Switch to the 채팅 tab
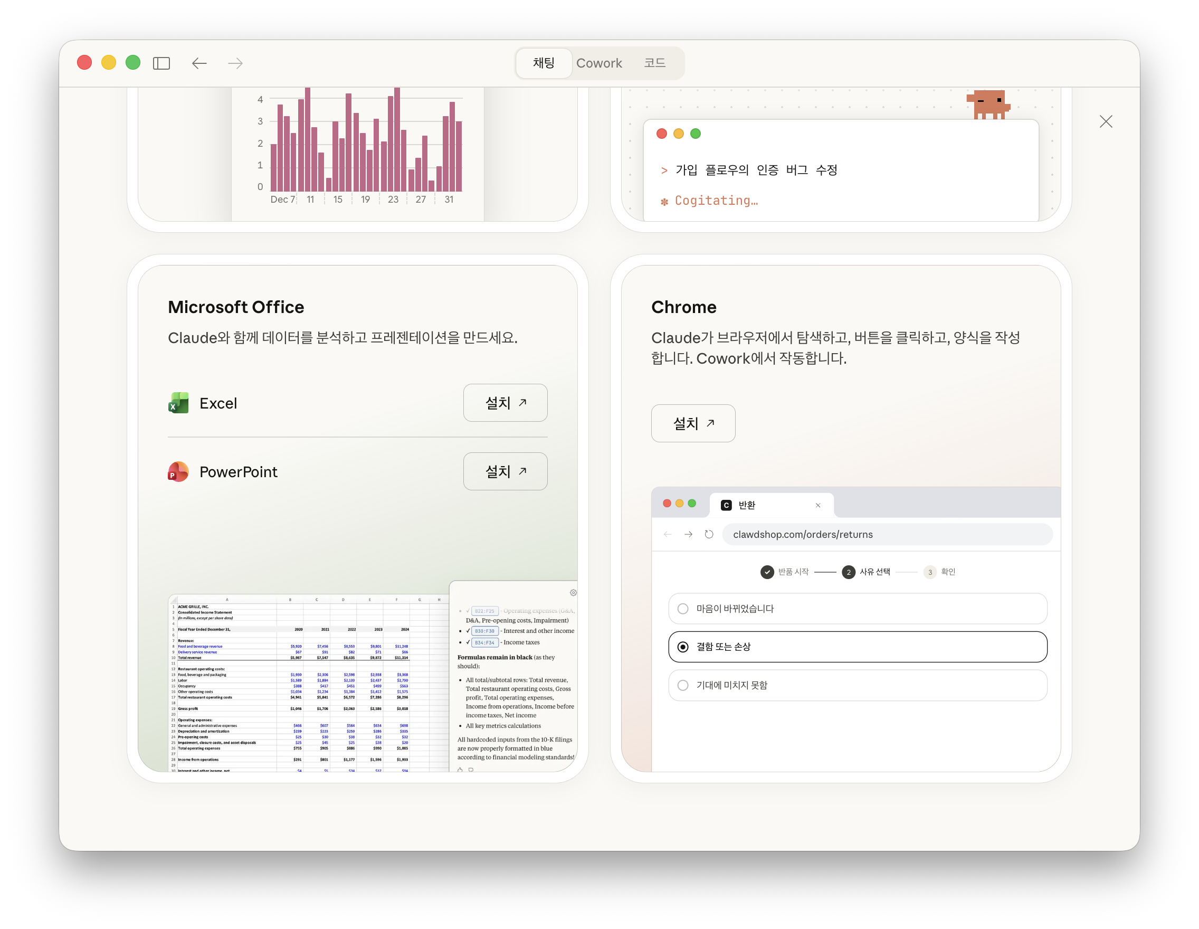Screen dimensions: 1199x929 [x=544, y=63]
